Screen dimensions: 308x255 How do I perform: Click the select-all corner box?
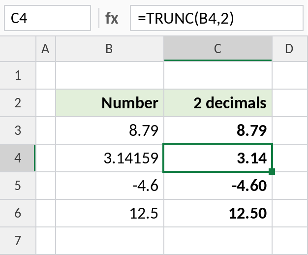[18, 49]
